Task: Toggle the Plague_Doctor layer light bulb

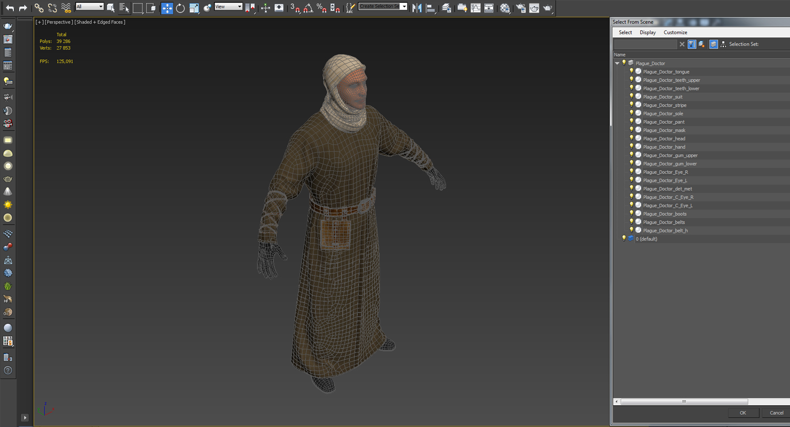Action: coord(623,63)
